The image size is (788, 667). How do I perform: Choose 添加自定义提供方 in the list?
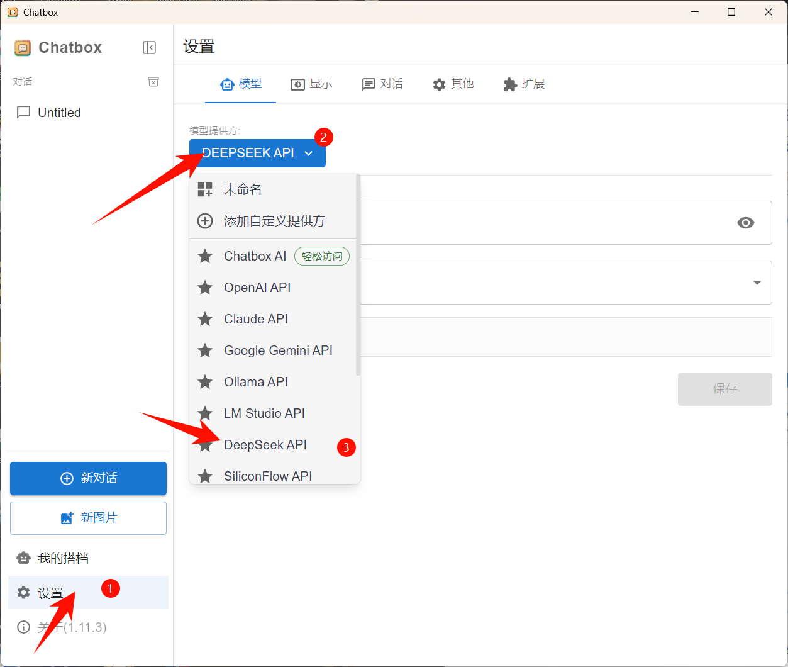click(x=273, y=221)
